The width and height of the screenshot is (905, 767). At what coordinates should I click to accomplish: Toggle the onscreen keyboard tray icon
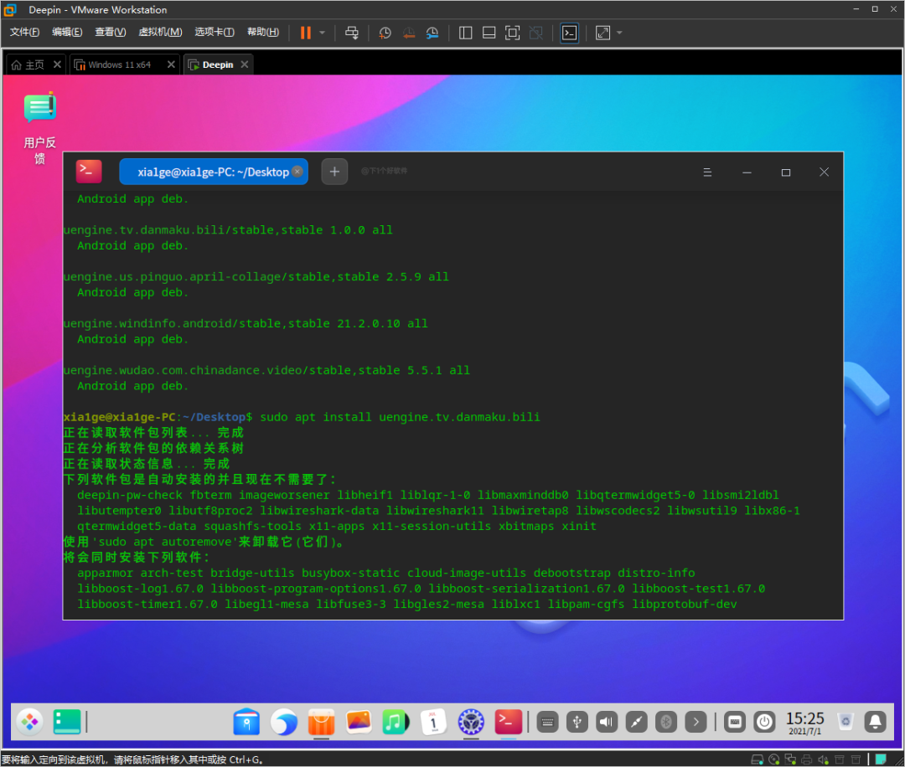(547, 721)
